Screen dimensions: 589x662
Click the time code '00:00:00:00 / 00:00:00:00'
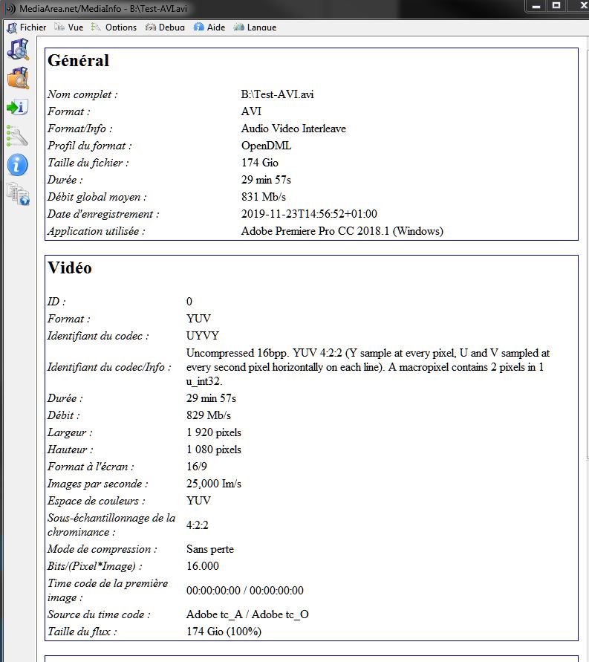[x=244, y=591]
